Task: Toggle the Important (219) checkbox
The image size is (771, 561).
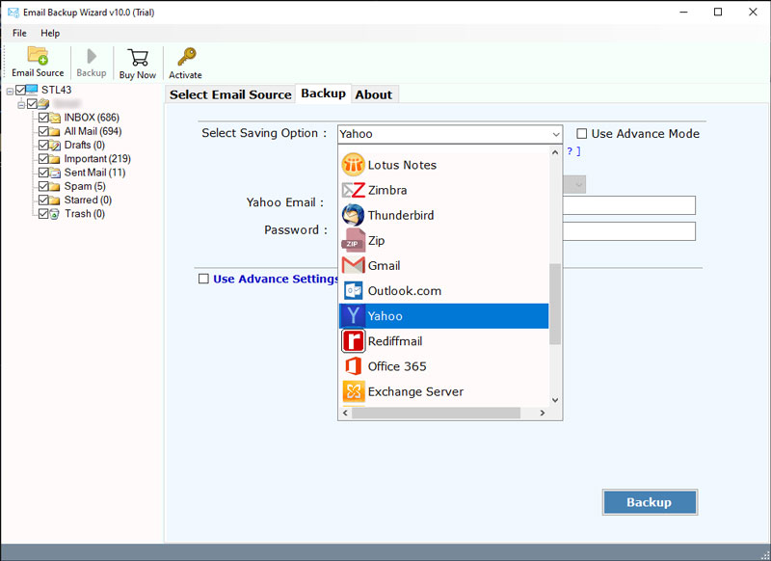Action: (x=43, y=159)
